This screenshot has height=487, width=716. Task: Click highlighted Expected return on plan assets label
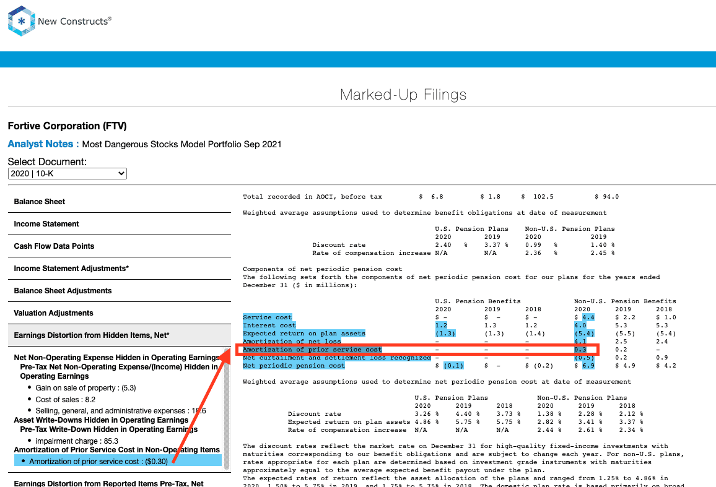pyautogui.click(x=304, y=334)
